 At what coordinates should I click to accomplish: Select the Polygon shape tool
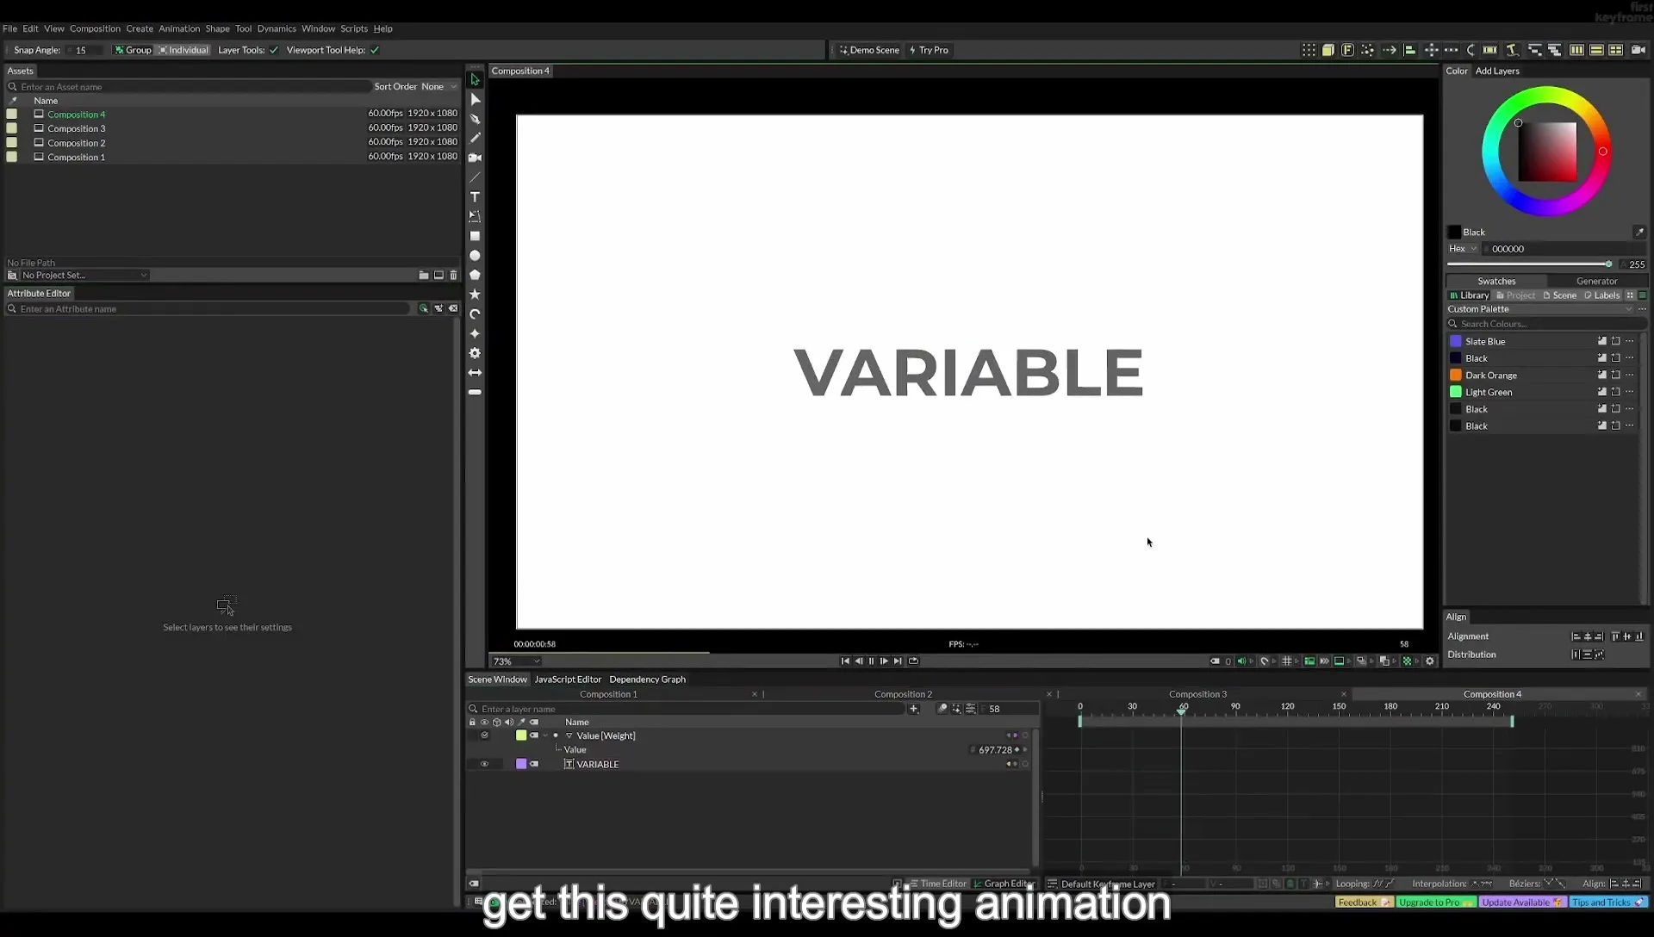(x=475, y=275)
